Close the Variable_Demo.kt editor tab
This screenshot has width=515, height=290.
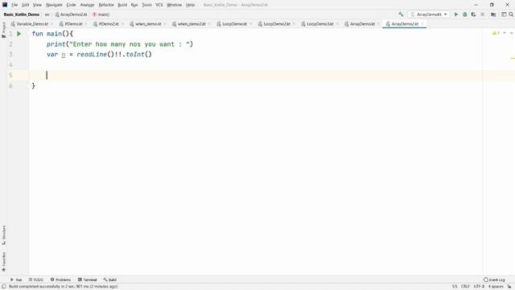tap(51, 24)
